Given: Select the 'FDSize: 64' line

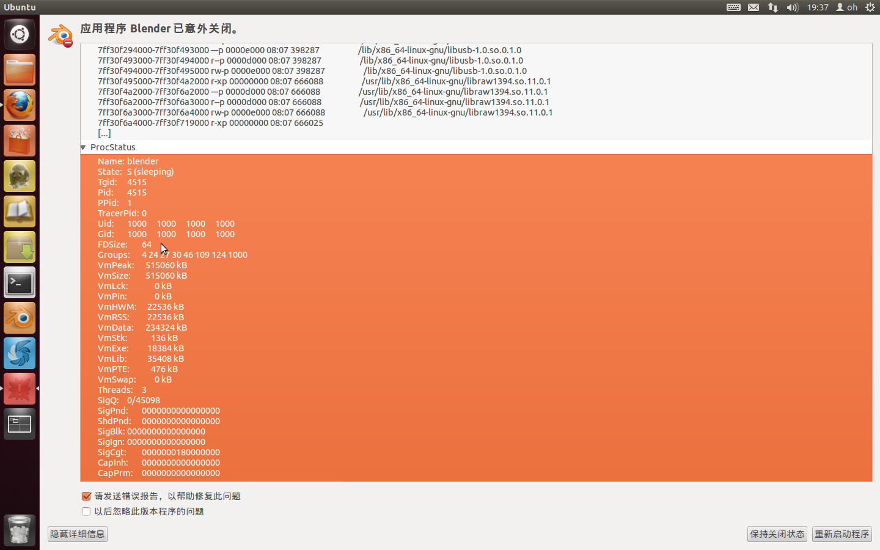Looking at the screenshot, I should [x=125, y=244].
